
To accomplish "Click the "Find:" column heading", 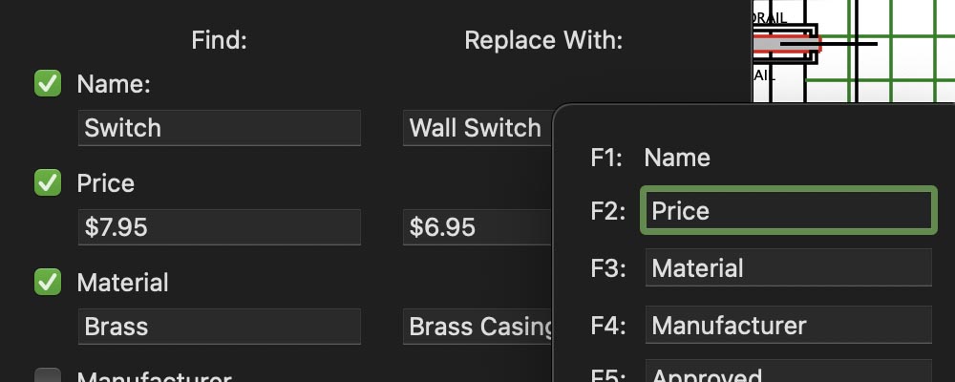I will click(x=219, y=41).
